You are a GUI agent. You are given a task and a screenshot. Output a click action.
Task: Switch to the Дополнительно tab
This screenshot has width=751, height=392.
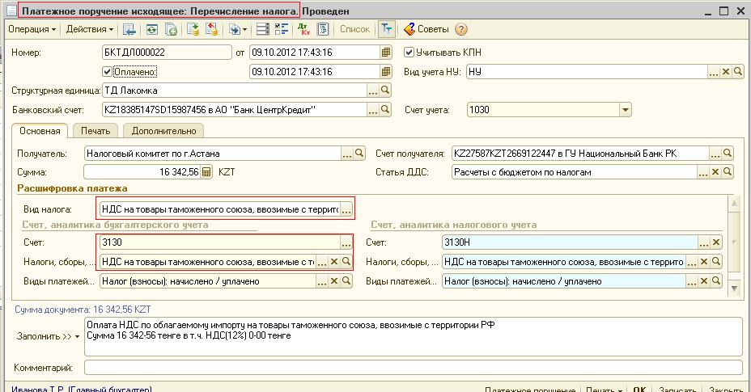[163, 130]
